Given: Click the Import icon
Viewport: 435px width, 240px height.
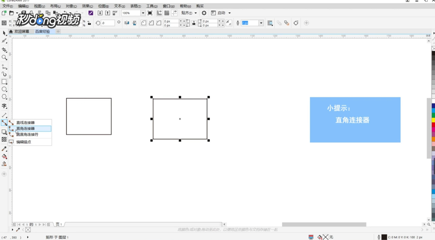Looking at the screenshot, I should click(x=100, y=13).
